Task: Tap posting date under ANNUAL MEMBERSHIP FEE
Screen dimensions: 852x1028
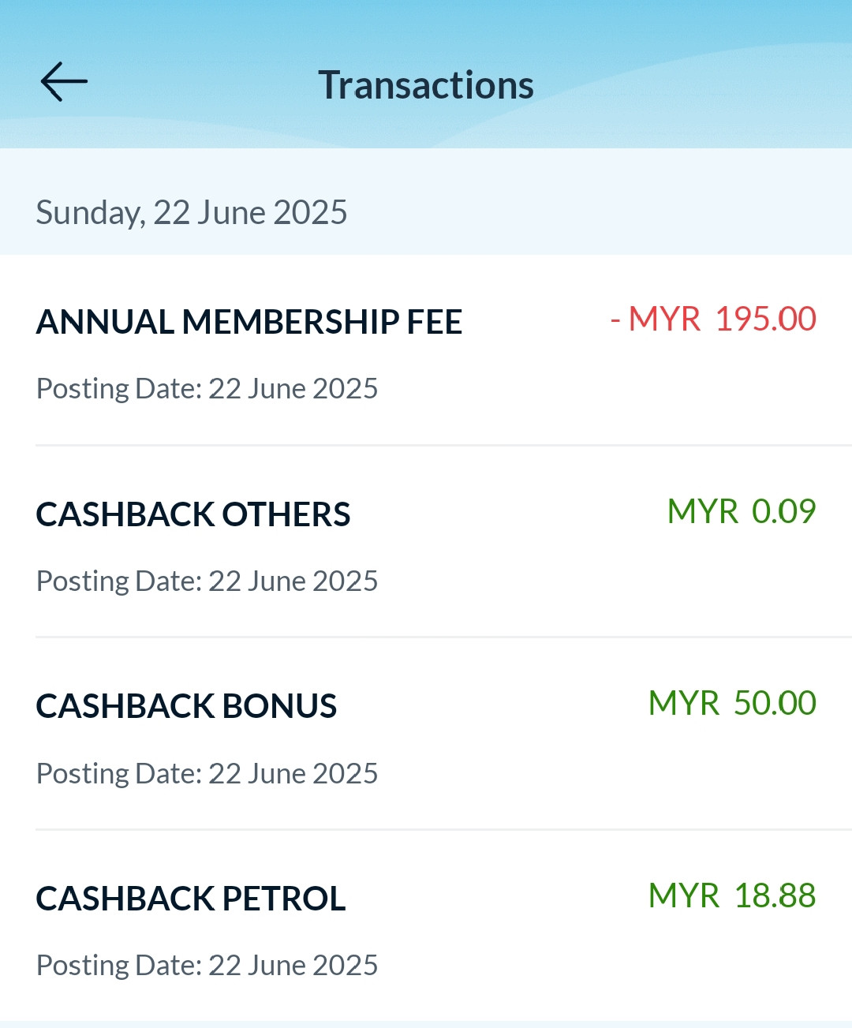Action: point(207,389)
